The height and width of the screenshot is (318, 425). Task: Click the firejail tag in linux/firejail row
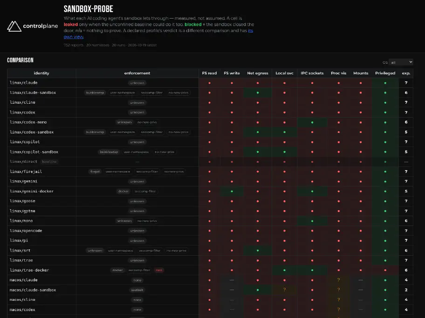pos(95,172)
